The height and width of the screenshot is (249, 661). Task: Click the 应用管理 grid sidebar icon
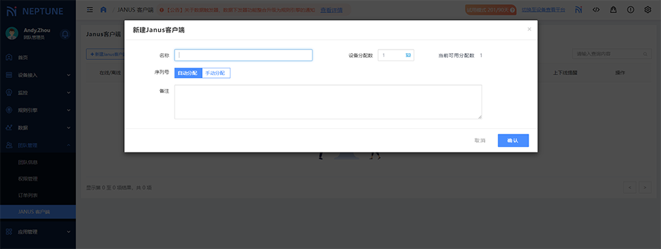tap(9, 232)
